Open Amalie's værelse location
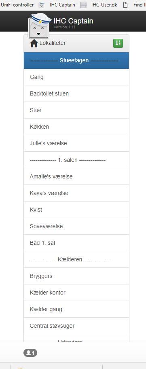The height and width of the screenshot is (369, 146). pyautogui.click(x=76, y=176)
